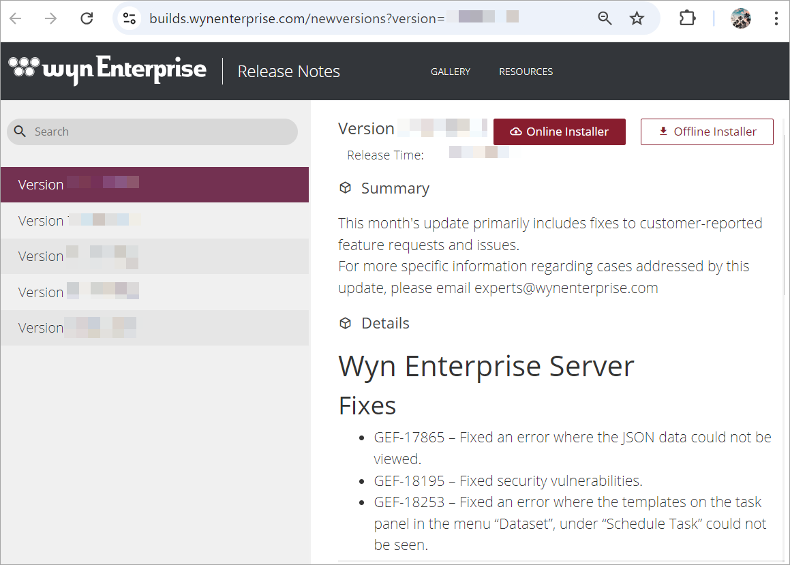This screenshot has width=790, height=565.
Task: Bookmark this page using the star icon
Action: [637, 18]
